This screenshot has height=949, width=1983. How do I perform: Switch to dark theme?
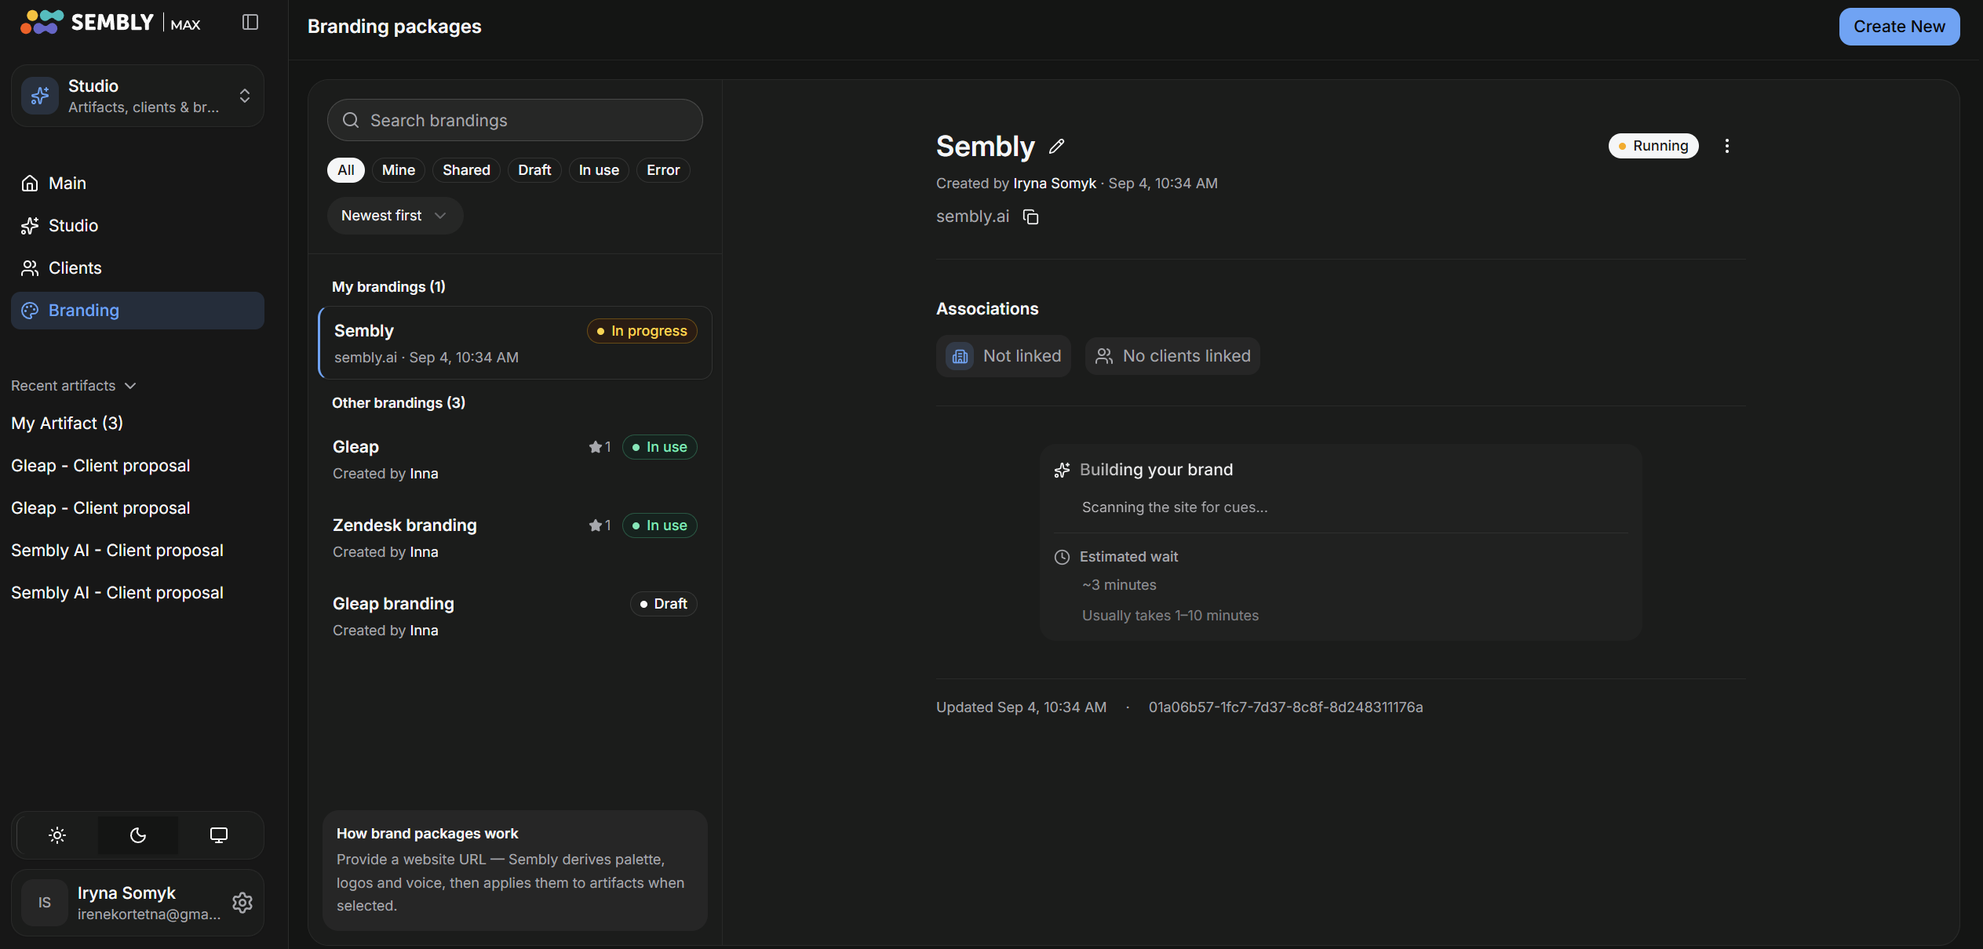click(138, 835)
